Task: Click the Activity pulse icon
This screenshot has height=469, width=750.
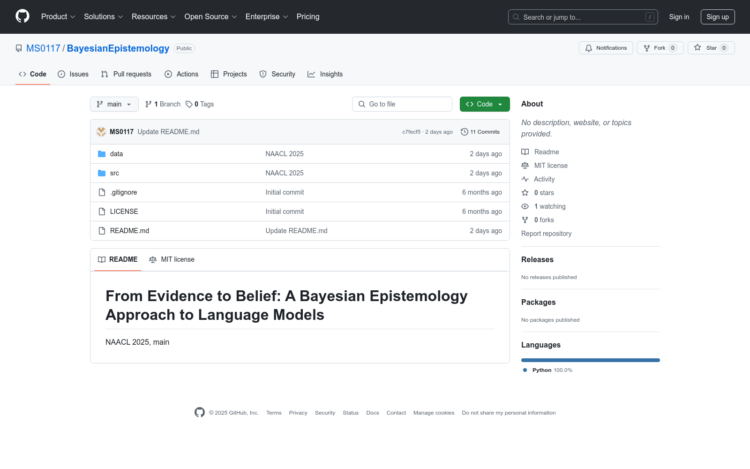Action: 525,179
